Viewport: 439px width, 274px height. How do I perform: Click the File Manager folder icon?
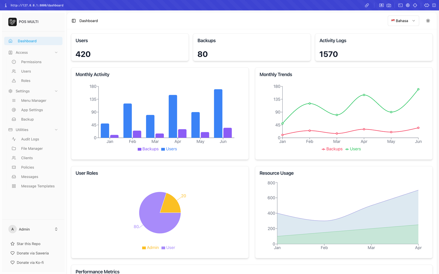click(14, 149)
